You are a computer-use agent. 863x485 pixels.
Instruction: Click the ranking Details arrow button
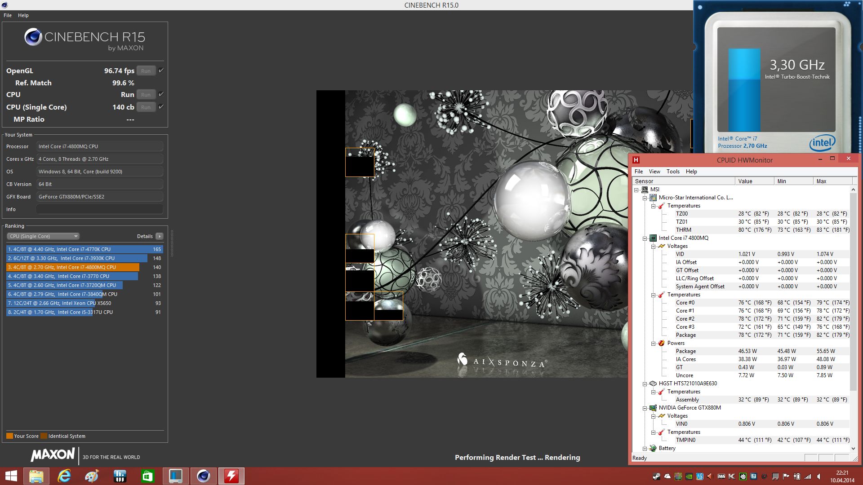coord(160,236)
